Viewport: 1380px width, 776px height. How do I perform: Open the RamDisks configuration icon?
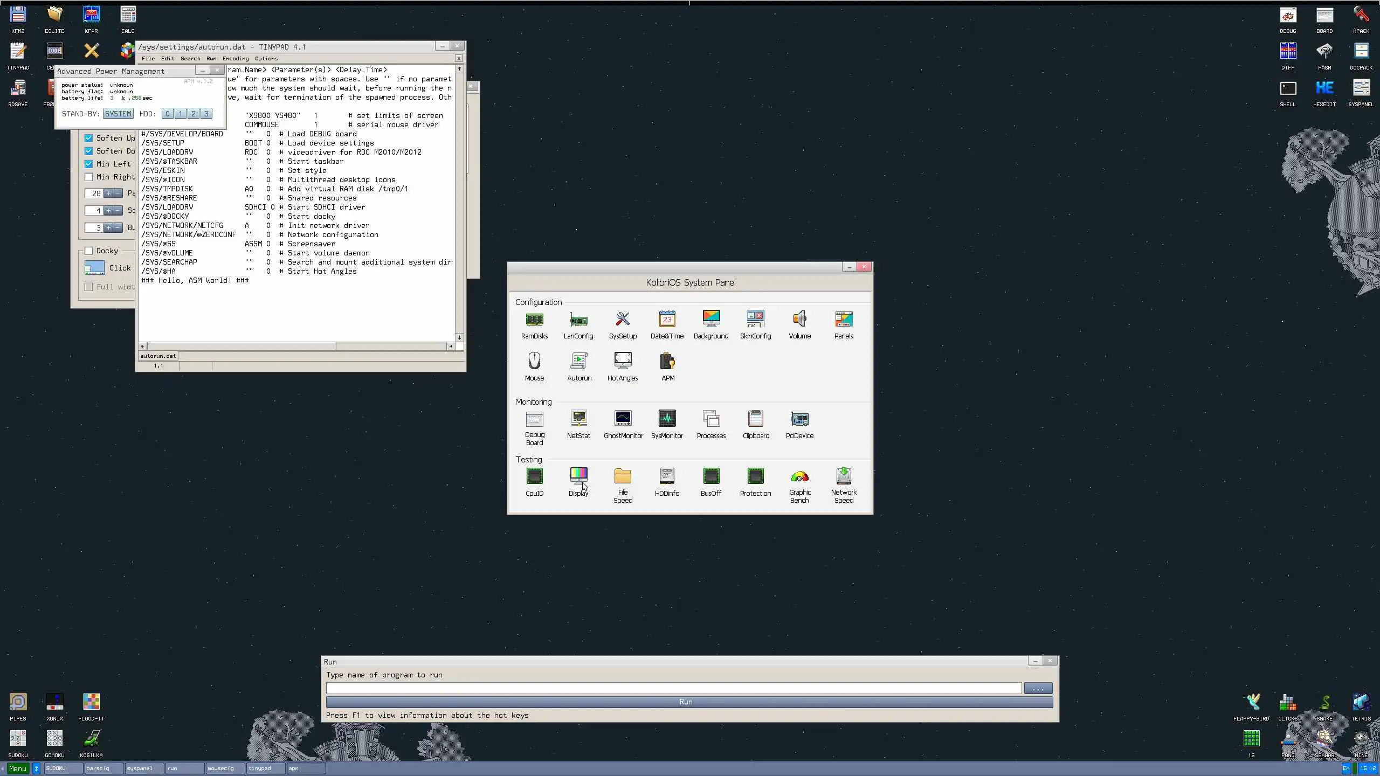pyautogui.click(x=534, y=321)
